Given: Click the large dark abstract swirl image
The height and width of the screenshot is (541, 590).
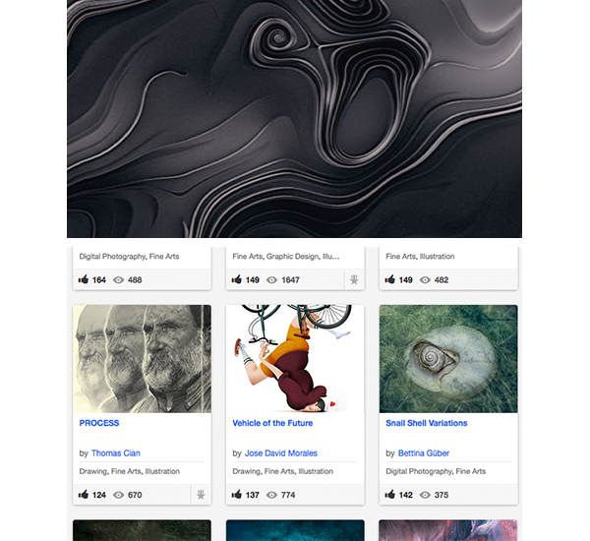Looking at the screenshot, I should pyautogui.click(x=294, y=119).
